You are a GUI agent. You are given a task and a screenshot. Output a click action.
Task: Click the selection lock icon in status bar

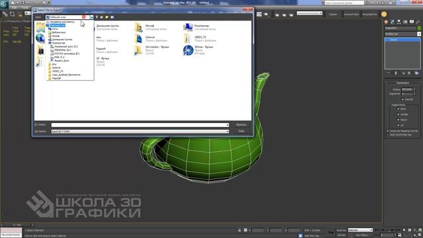pyautogui.click(x=239, y=230)
